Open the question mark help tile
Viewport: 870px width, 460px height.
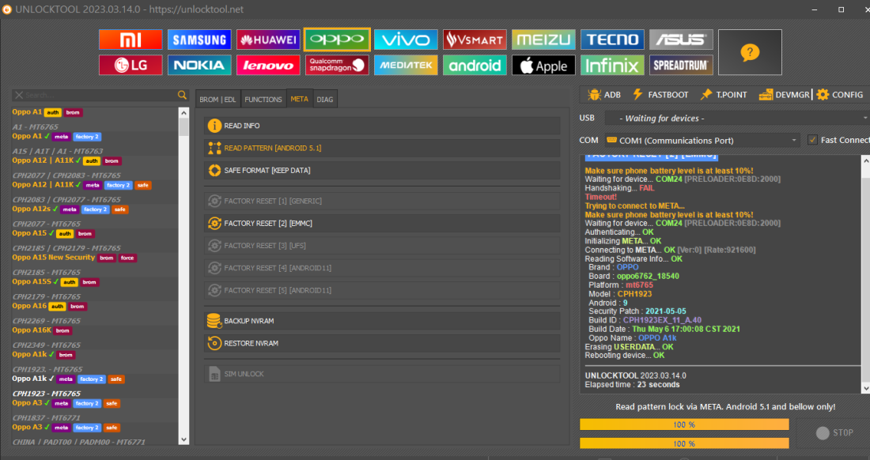pos(750,53)
